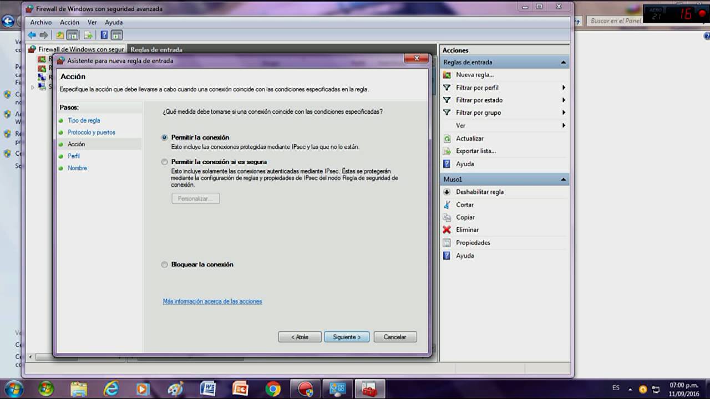Go to the Perfil wizard step
The image size is (710, 399).
pos(74,156)
